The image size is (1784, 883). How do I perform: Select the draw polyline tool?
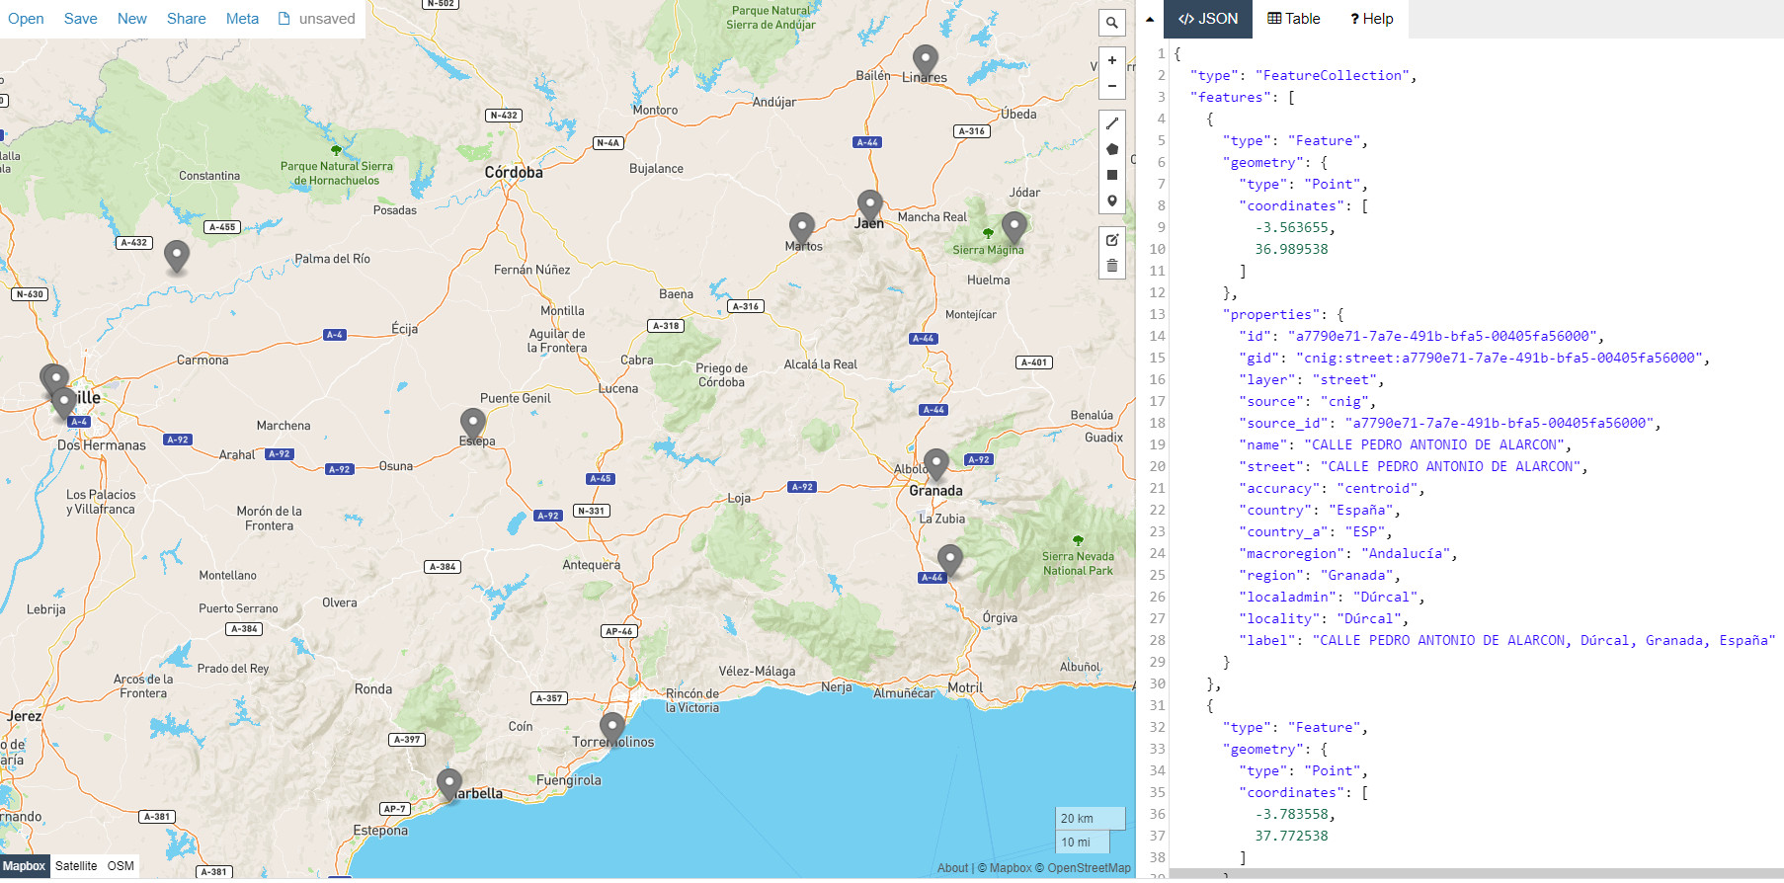tap(1112, 123)
